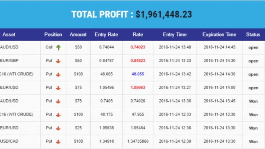The image size is (265, 149).
Task: Click blue rate 48.055
Action: [138, 74]
